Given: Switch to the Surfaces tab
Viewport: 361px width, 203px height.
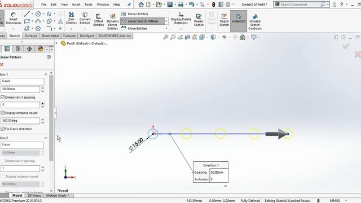Looking at the screenshot, I should (31, 36).
